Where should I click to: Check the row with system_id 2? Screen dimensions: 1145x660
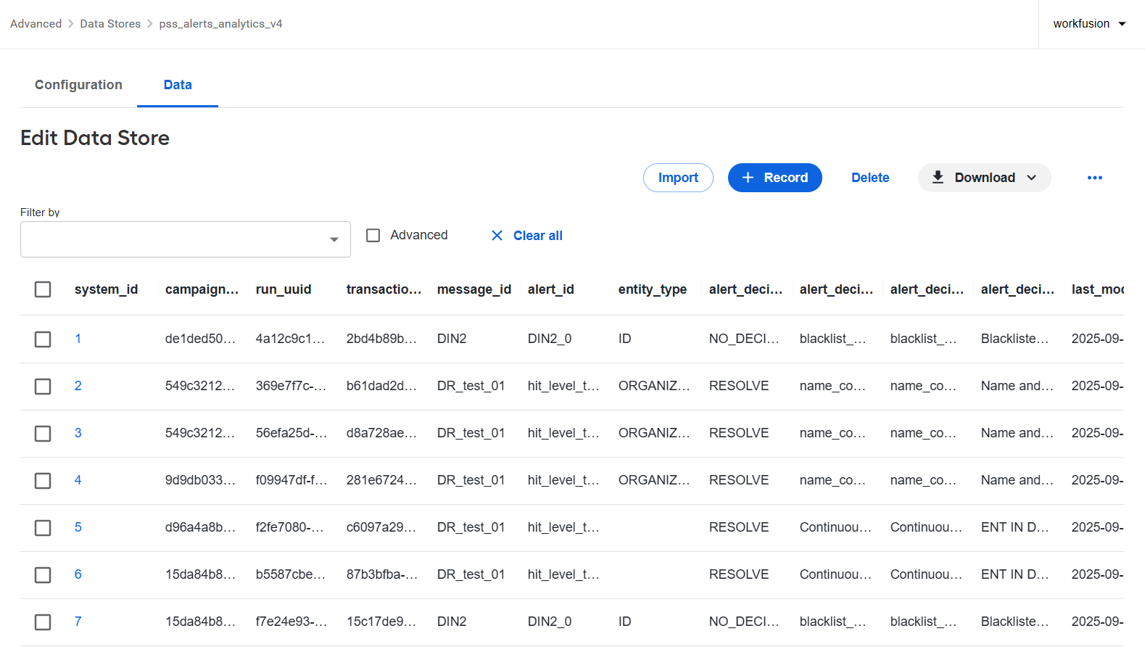pos(43,387)
